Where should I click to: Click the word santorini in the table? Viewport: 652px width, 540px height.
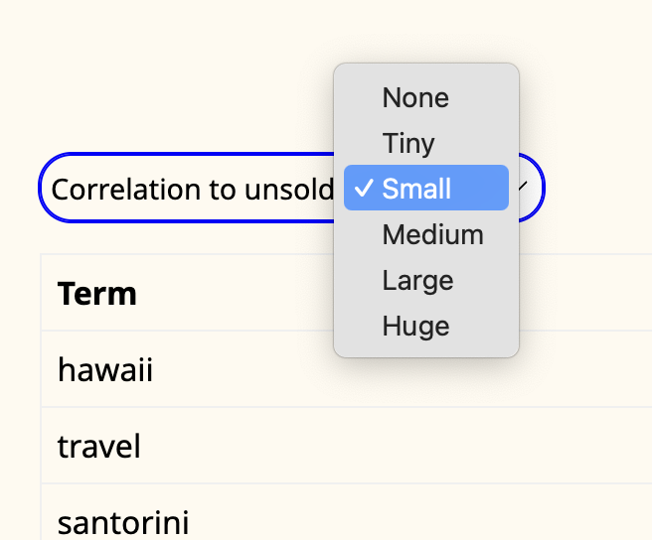(123, 522)
